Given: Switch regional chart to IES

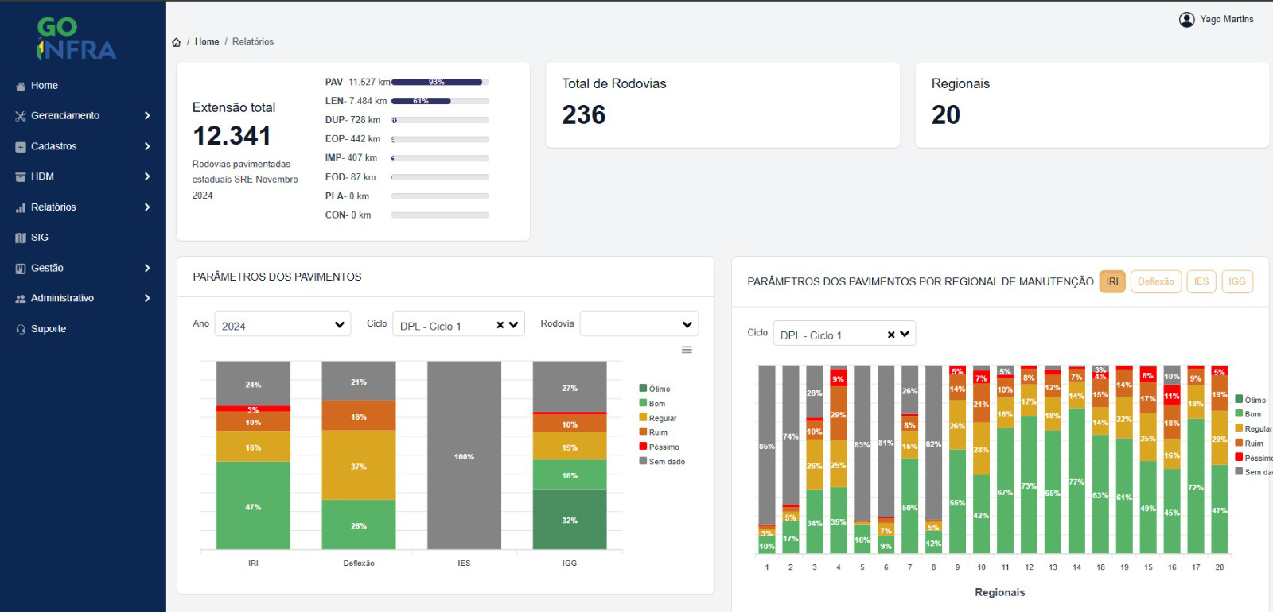Looking at the screenshot, I should click(1201, 281).
